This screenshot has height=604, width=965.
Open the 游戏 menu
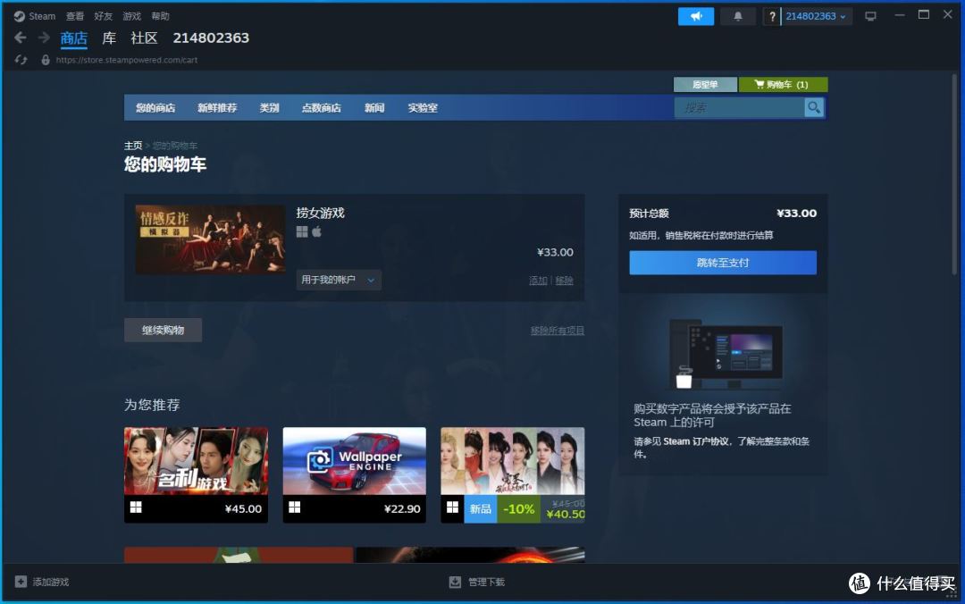[x=131, y=16]
